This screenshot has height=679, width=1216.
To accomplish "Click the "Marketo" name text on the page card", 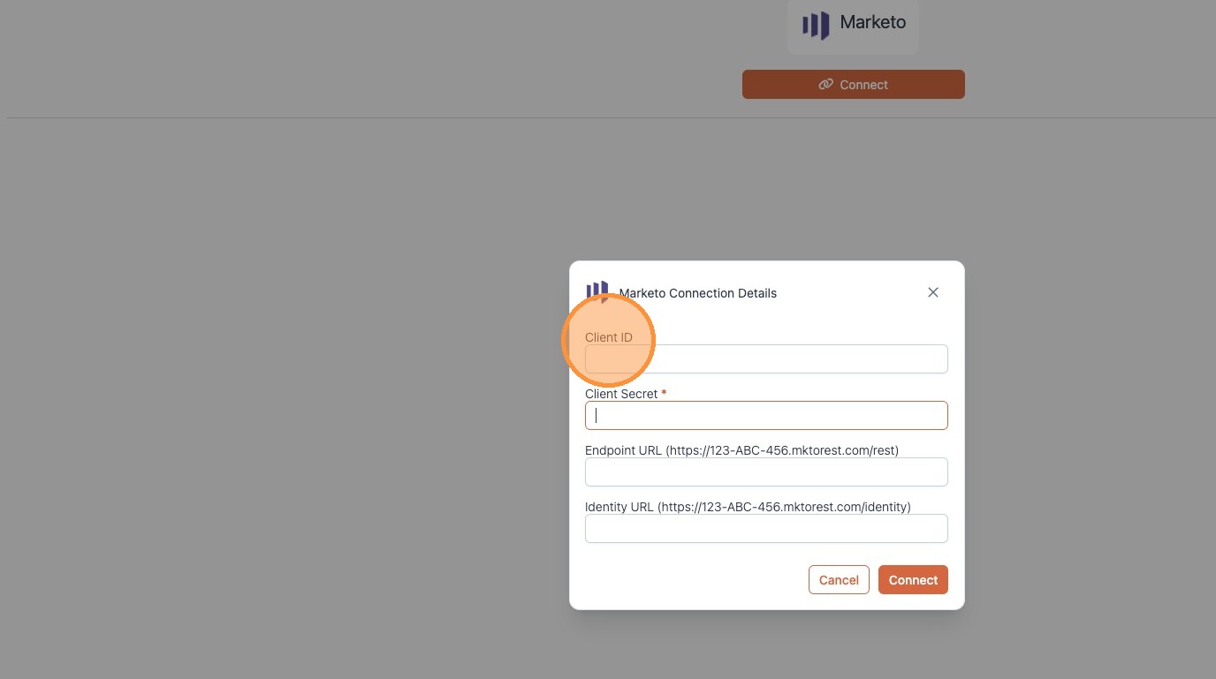I will 873,23.
